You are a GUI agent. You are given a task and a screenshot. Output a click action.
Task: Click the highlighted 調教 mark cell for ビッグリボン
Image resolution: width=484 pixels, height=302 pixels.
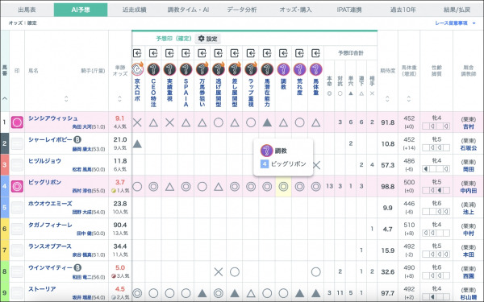pos(283,187)
